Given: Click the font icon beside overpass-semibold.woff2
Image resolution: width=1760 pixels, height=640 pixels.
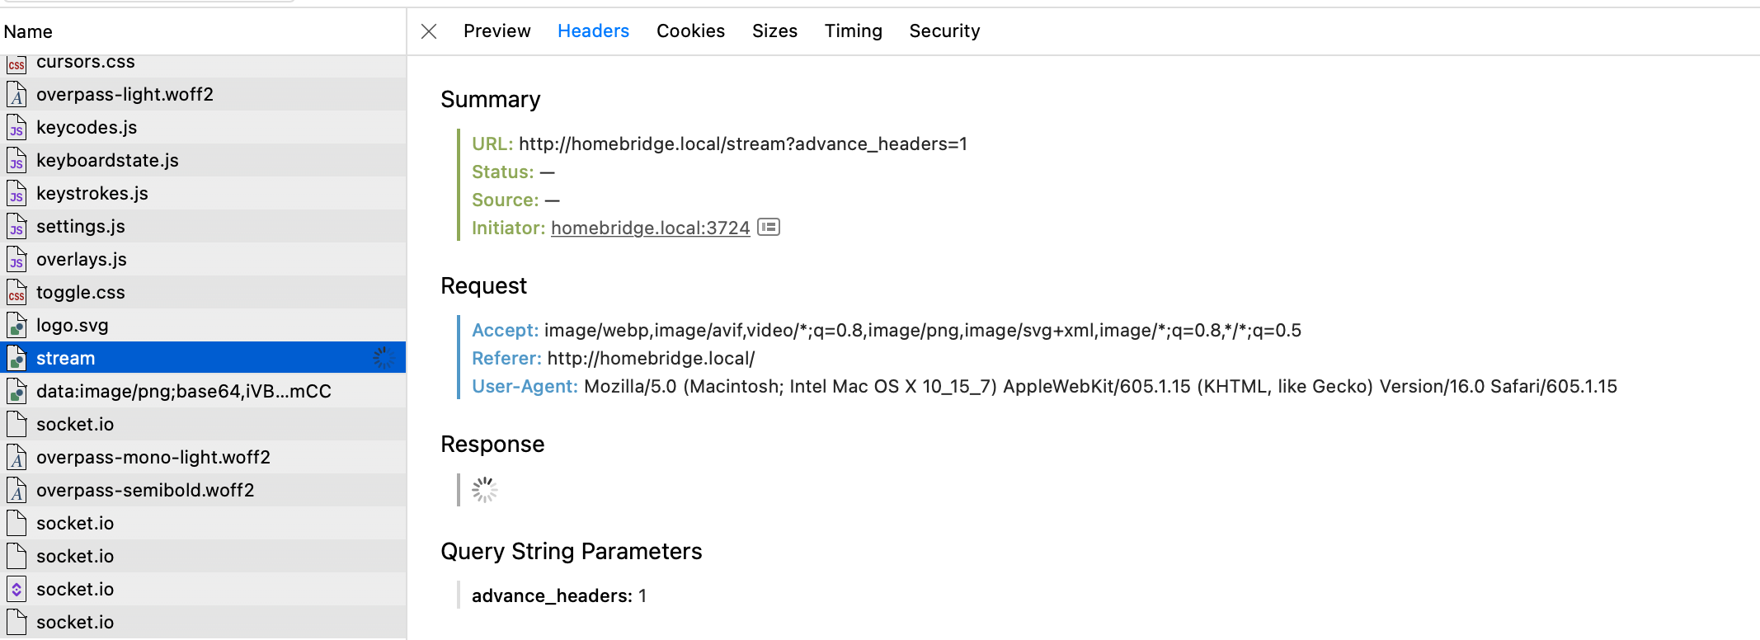Looking at the screenshot, I should 16,492.
